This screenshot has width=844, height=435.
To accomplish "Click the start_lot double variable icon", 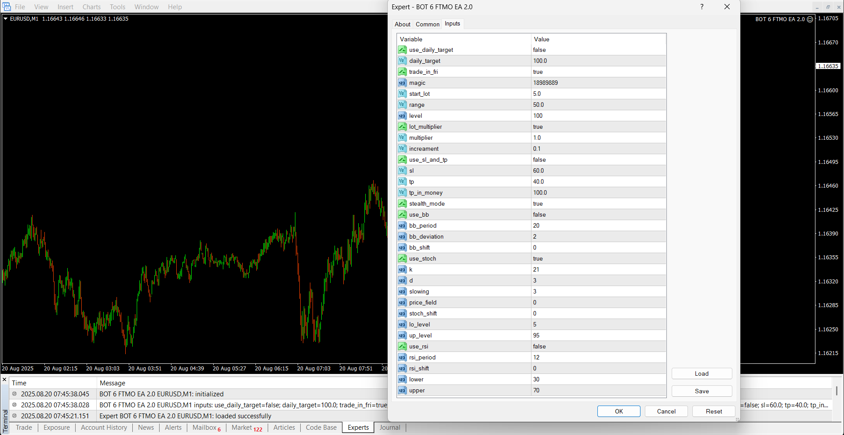I will pos(402,94).
